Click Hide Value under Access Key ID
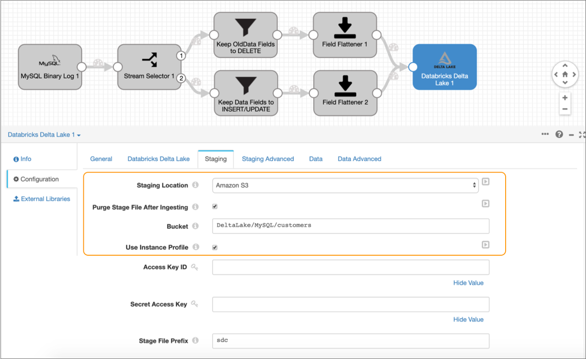This screenshot has width=586, height=359. point(468,283)
